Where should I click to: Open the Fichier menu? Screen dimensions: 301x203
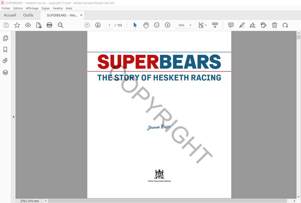[x=6, y=9]
